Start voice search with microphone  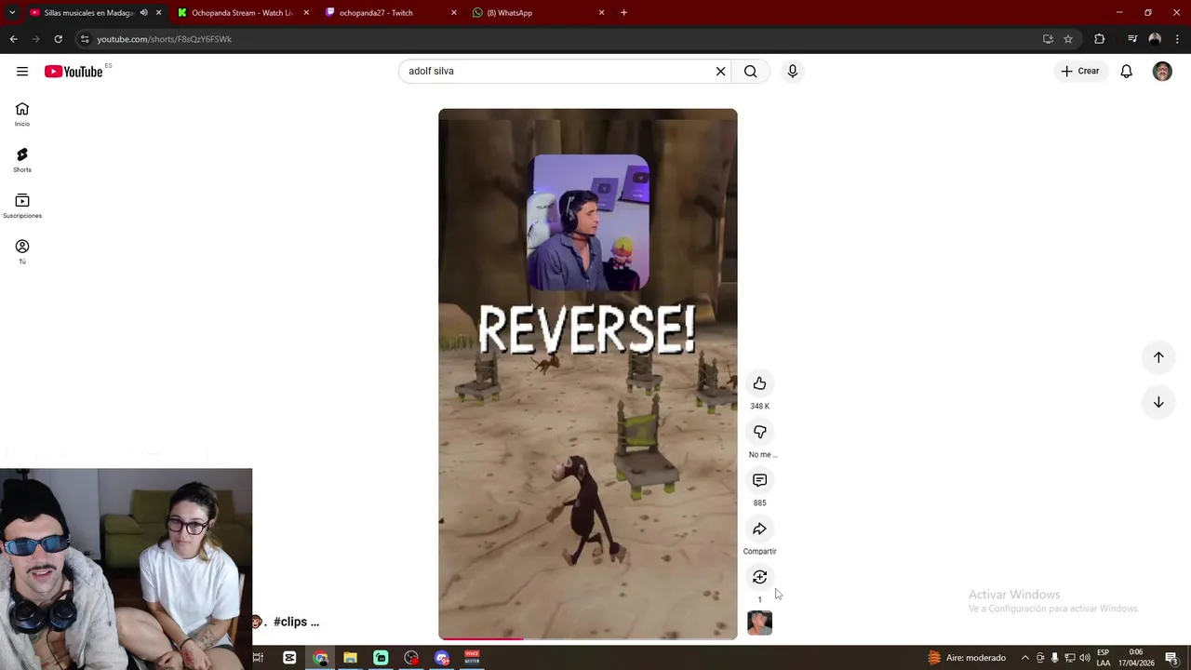tap(793, 71)
